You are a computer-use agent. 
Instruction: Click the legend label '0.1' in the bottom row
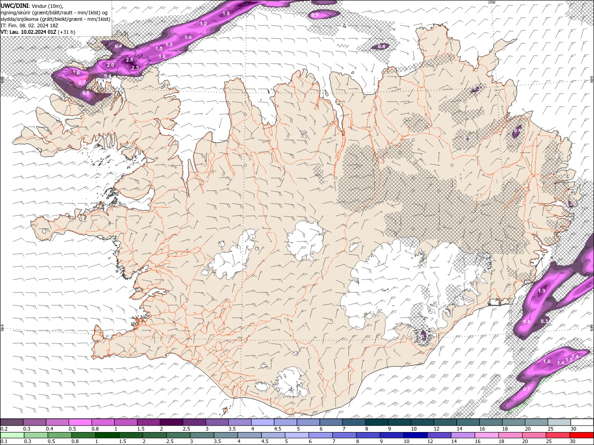pos(4,441)
